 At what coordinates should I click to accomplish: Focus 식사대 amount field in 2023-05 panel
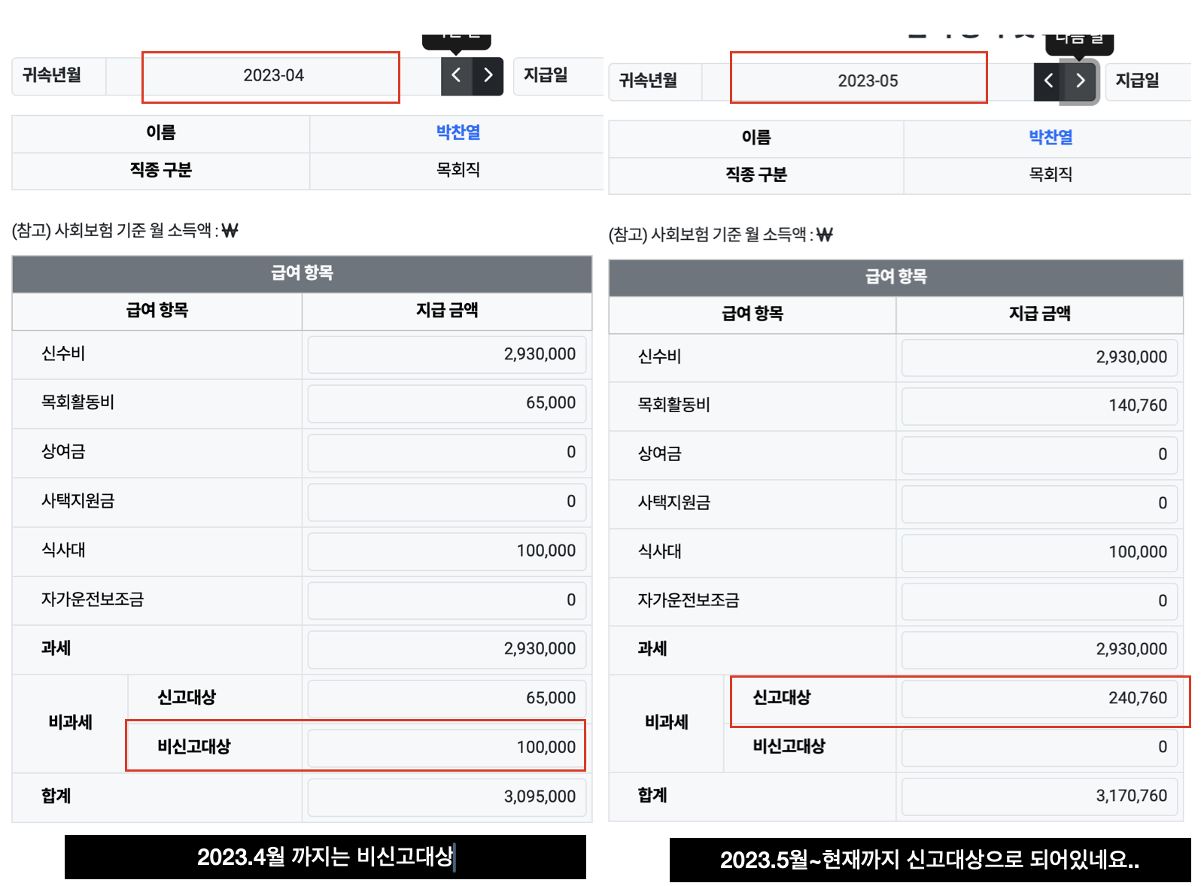click(1039, 552)
